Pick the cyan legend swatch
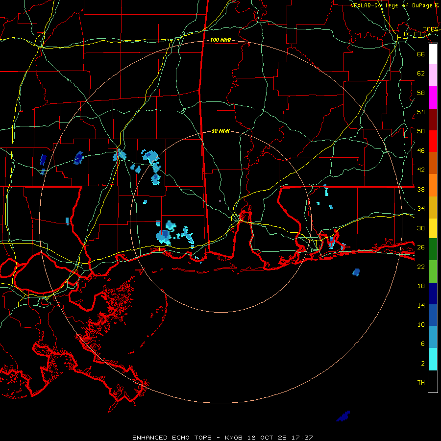Screen dimensions: 441x441 tap(433, 359)
